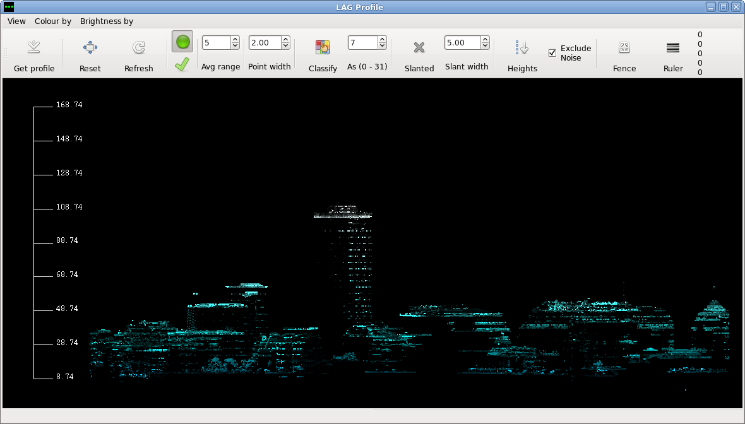The width and height of the screenshot is (745, 424).
Task: Click the green checkmark toggle
Action: (x=182, y=64)
